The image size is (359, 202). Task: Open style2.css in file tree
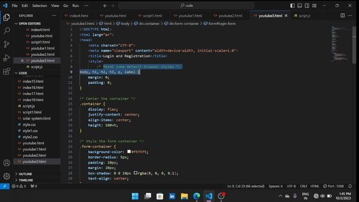click(x=30, y=137)
